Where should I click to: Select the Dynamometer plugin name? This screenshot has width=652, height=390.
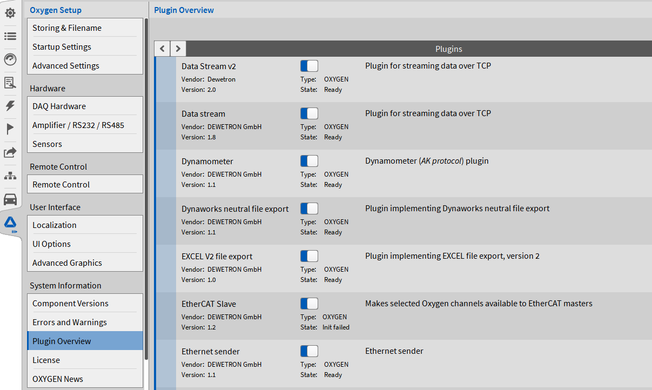click(207, 161)
